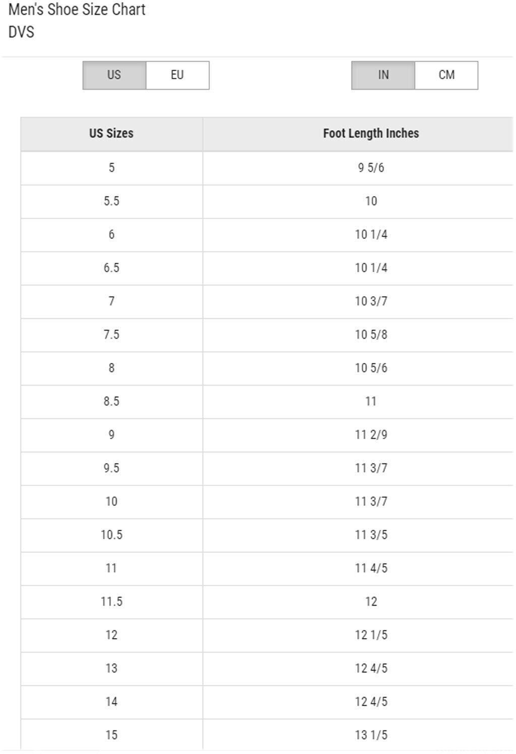The image size is (516, 754).
Task: Click the 13 1/5 foot length value
Action: [371, 735]
